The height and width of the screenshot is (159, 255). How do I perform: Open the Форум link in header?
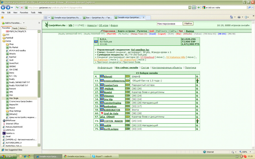click(x=114, y=25)
